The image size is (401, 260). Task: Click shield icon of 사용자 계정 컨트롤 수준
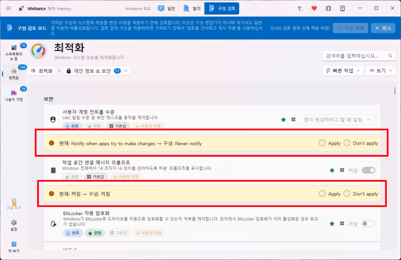tap(53, 119)
